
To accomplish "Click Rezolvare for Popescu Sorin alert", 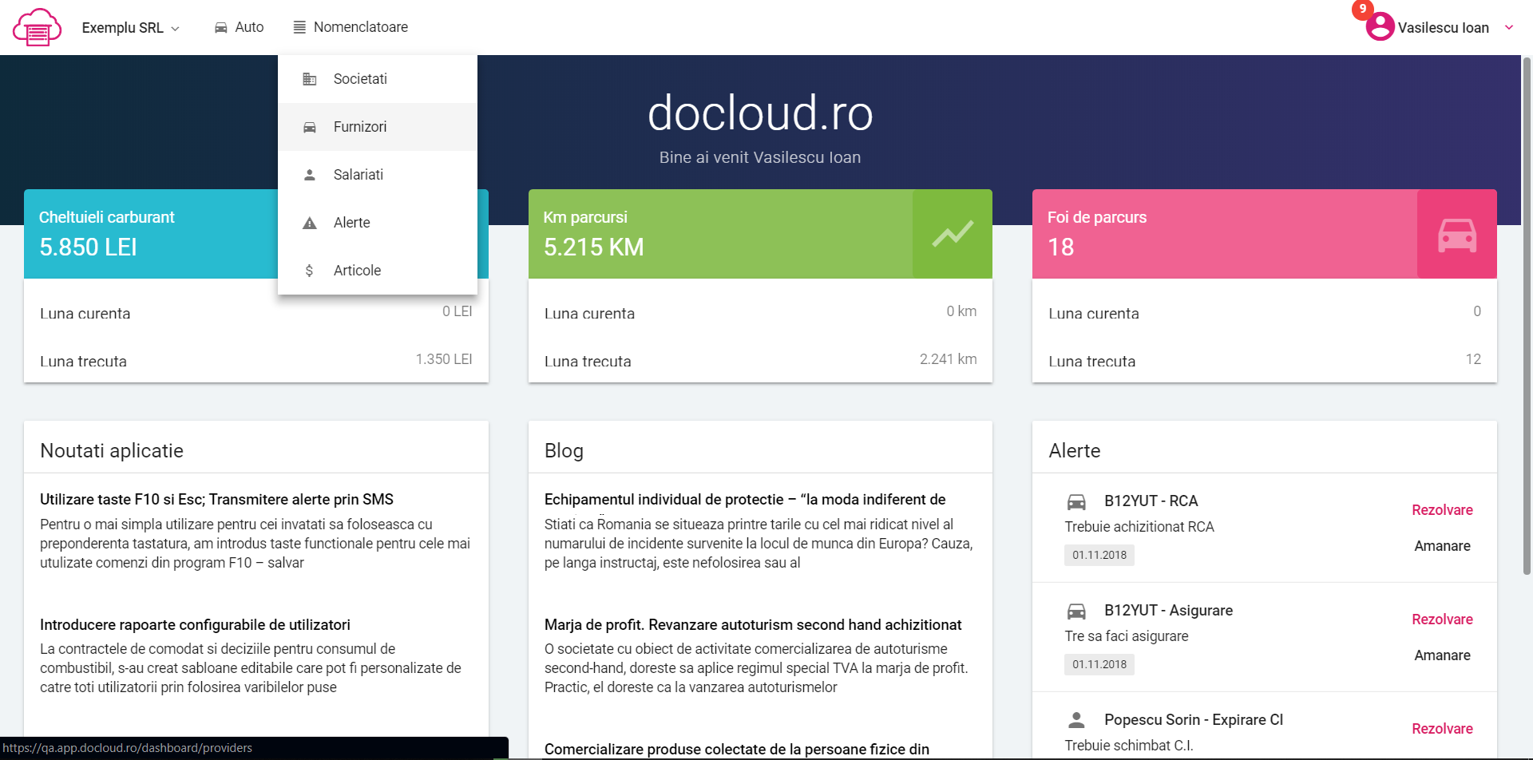I will point(1442,729).
